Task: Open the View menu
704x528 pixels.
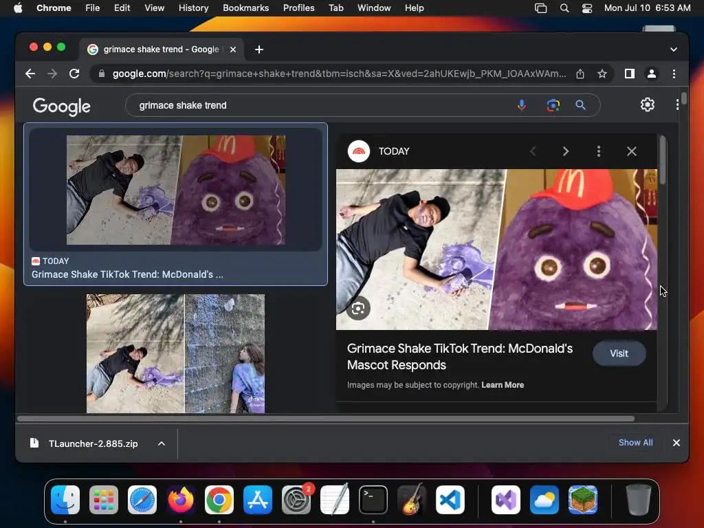Action: pyautogui.click(x=155, y=8)
